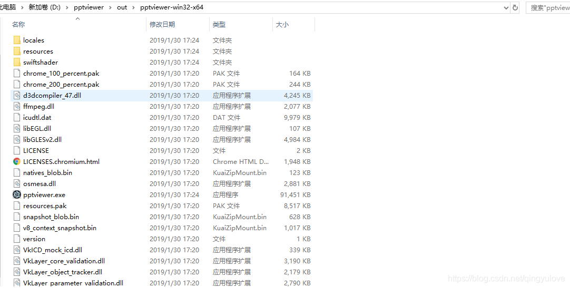Click the resources.pak file icon
The image size is (570, 288).
[x=17, y=205]
